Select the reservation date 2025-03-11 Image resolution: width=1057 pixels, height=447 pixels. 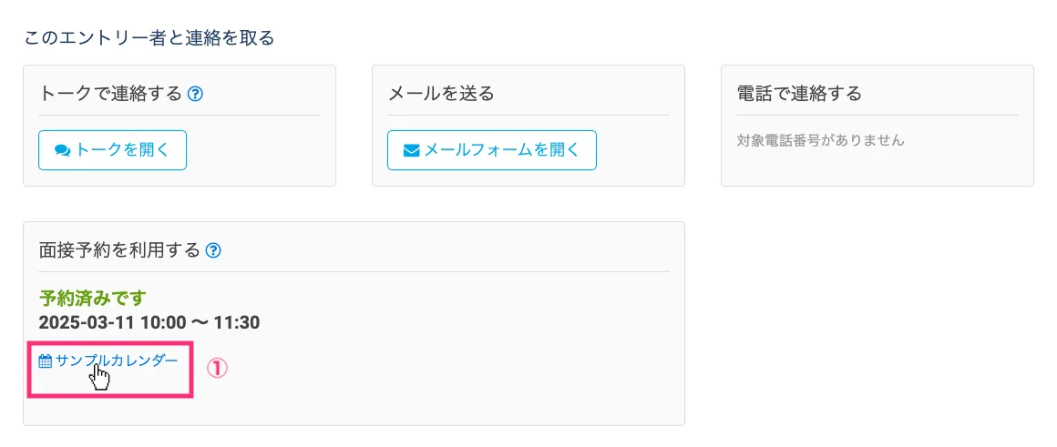coord(91,322)
